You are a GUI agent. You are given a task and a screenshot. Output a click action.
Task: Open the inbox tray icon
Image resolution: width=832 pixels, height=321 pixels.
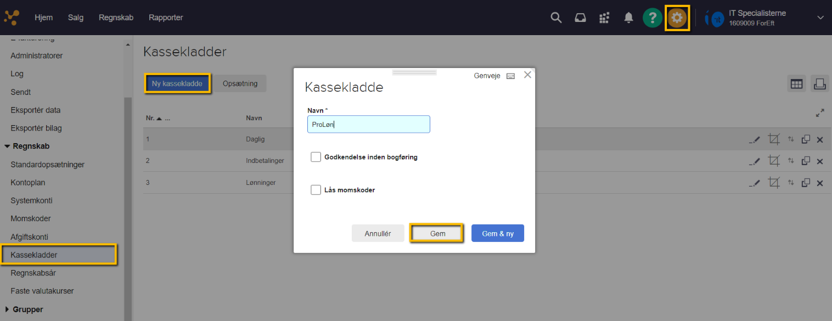point(580,17)
